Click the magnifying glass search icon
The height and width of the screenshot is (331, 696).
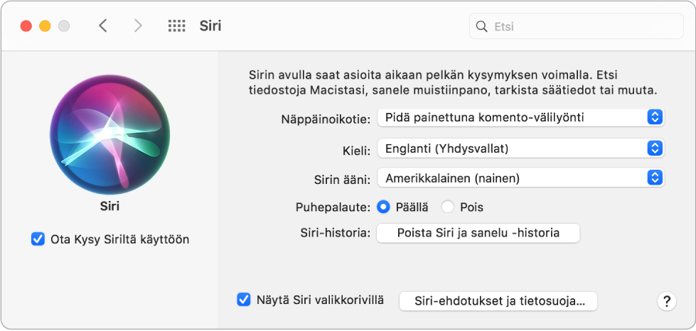tap(481, 26)
